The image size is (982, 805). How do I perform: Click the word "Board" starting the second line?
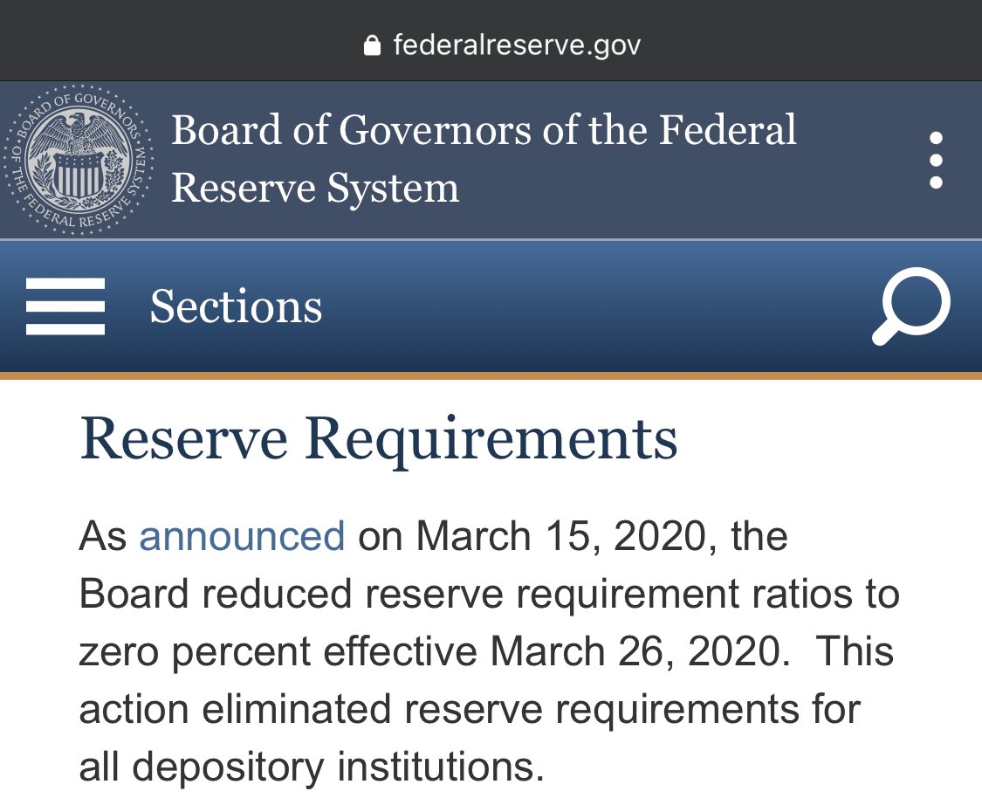point(134,594)
